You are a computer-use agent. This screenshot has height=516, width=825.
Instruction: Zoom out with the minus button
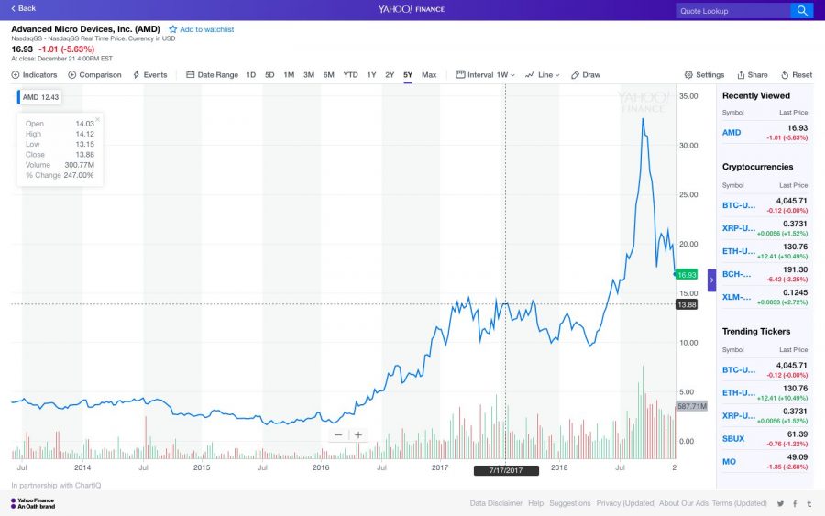coord(338,435)
